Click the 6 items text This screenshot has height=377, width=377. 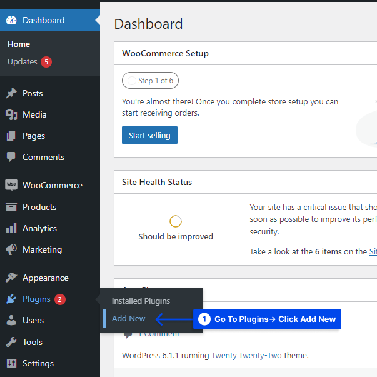point(328,252)
